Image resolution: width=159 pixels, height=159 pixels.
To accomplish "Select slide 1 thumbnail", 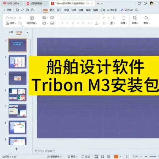I will point(17,45).
